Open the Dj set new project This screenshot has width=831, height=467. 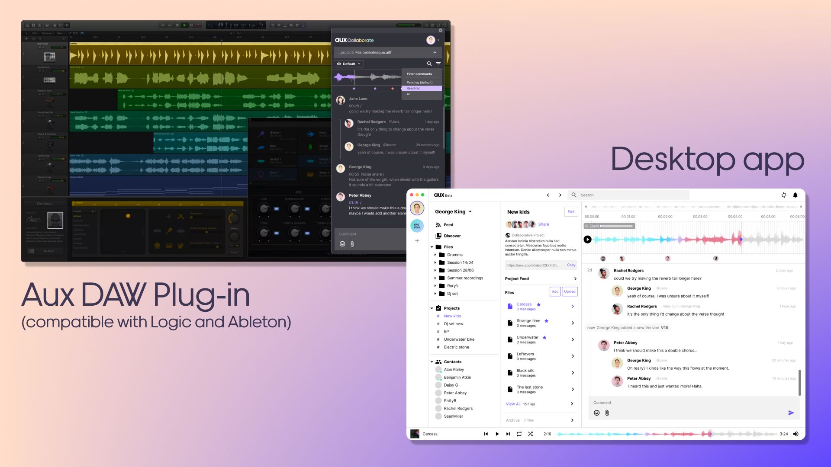pyautogui.click(x=453, y=324)
